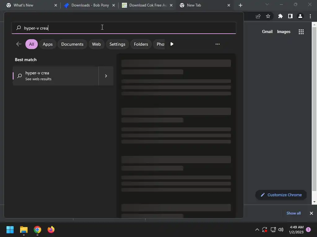
Task: Filter search results by Documents
Action: click(72, 44)
